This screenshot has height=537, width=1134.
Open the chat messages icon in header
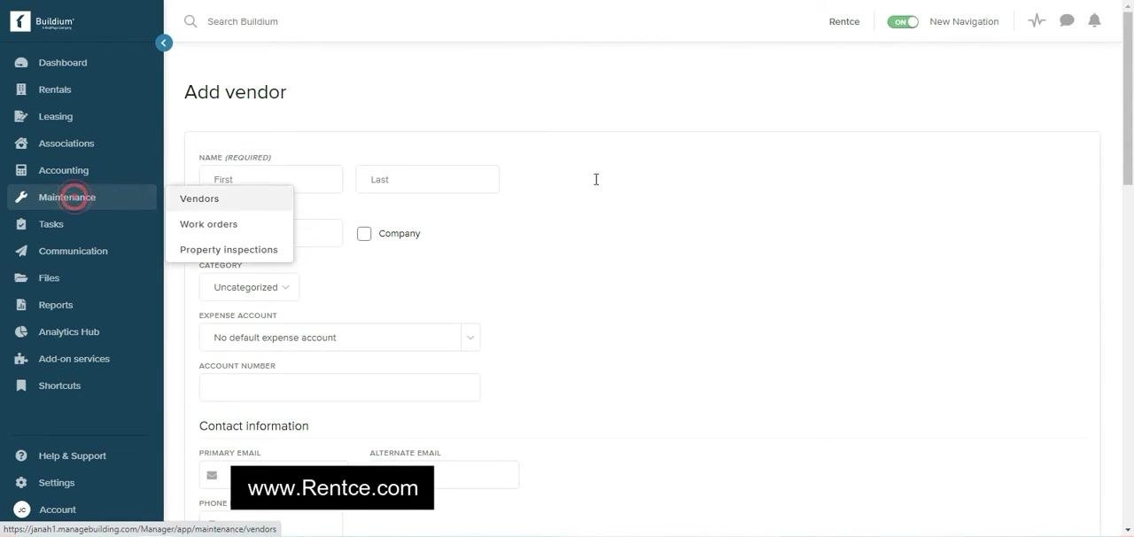click(1067, 20)
